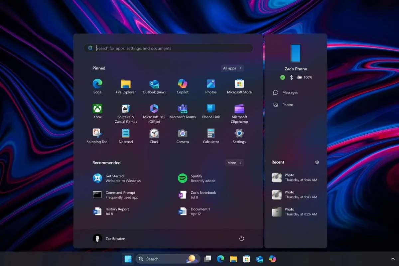Open the Thursday 9:44 AM photo
This screenshot has width=399, height=266.
pos(295,178)
